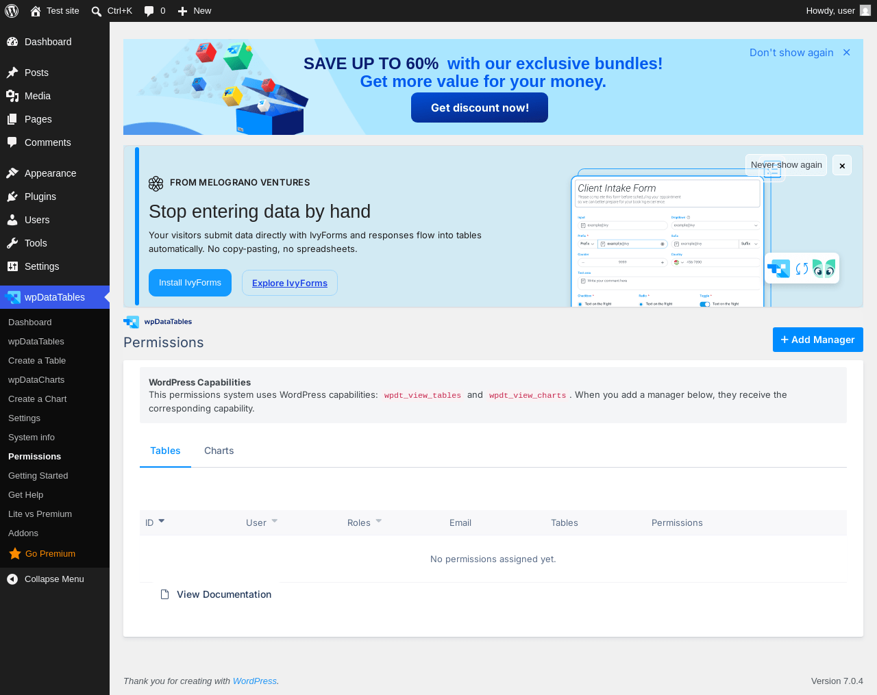The height and width of the screenshot is (695, 877).
Task: Click the Users person icon
Action: pyautogui.click(x=12, y=220)
